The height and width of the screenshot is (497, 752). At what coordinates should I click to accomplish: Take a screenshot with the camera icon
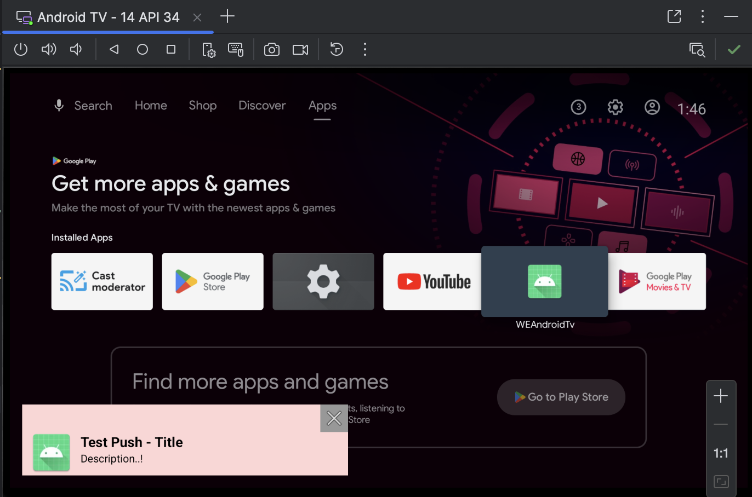[272, 50]
